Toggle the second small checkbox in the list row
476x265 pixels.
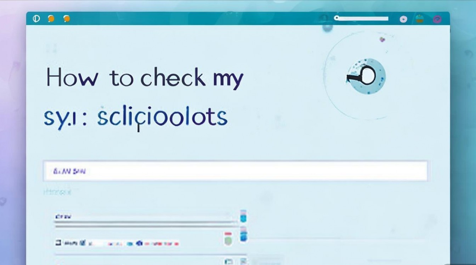pos(83,243)
